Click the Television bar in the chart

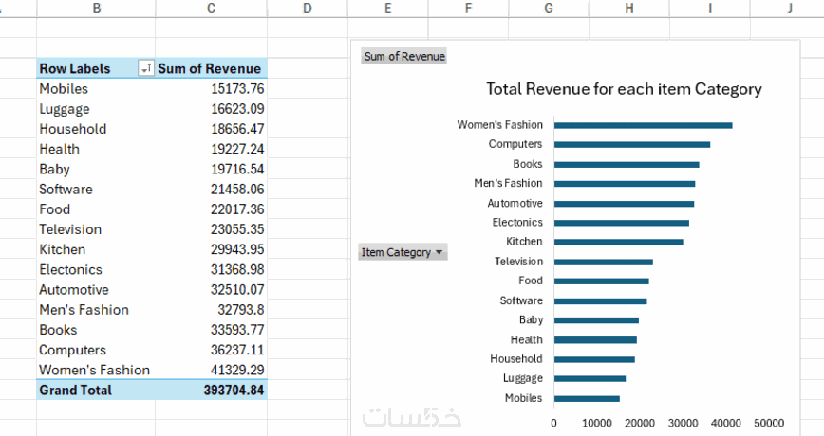[604, 262]
